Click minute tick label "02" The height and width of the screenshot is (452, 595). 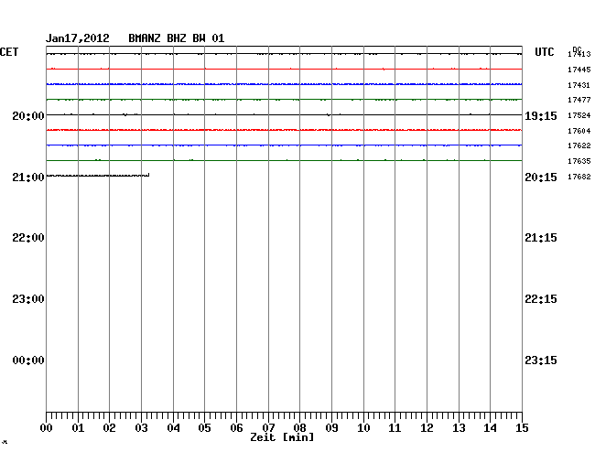tap(109, 428)
